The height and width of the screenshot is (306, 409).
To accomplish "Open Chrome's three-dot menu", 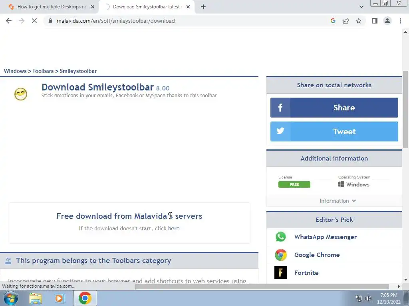I will click(400, 21).
